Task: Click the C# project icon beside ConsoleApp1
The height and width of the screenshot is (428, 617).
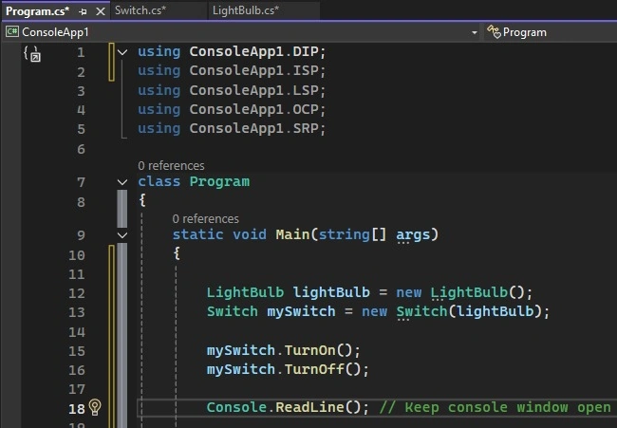Action: [11, 32]
